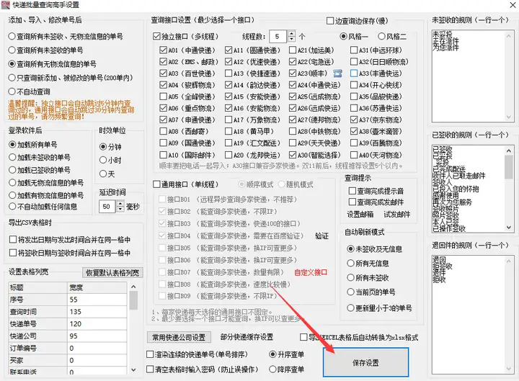Screen dimensions: 519x381
Task: Decrease delay time using spinner down arrow
Action: tap(121, 210)
